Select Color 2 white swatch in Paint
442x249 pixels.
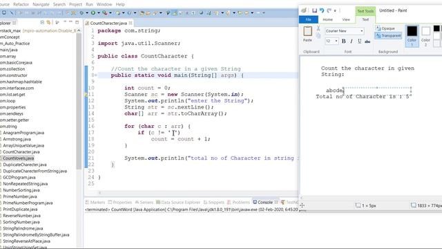425,35
